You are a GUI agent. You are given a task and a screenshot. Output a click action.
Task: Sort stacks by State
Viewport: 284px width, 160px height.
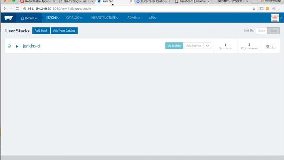tap(261, 31)
